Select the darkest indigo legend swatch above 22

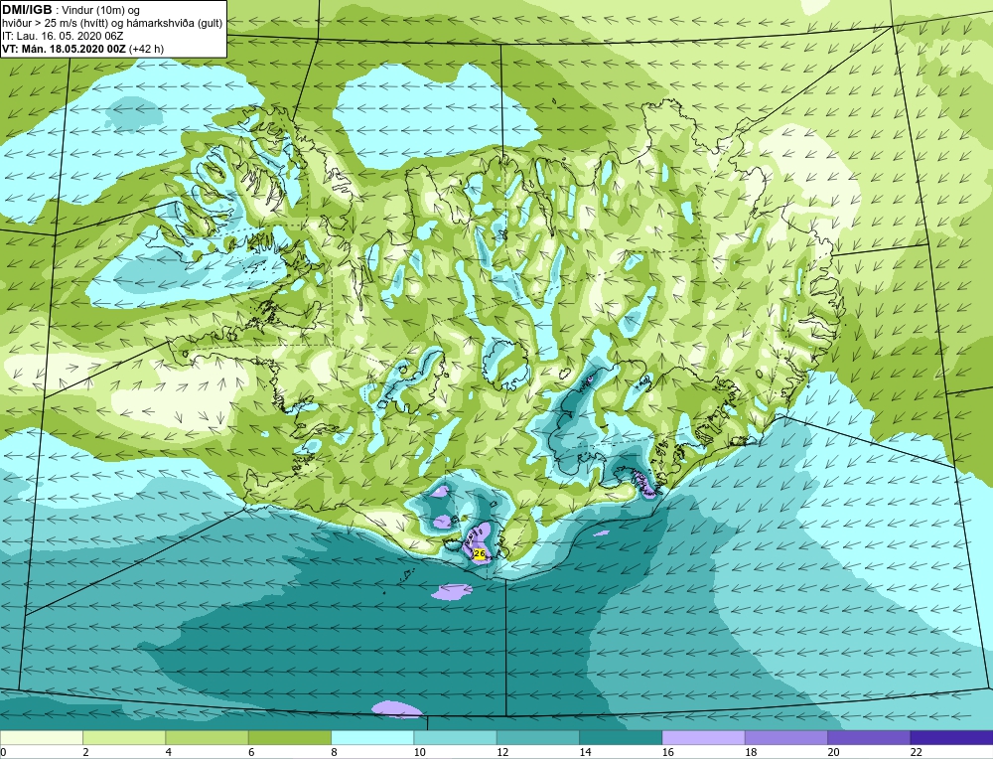(x=952, y=737)
